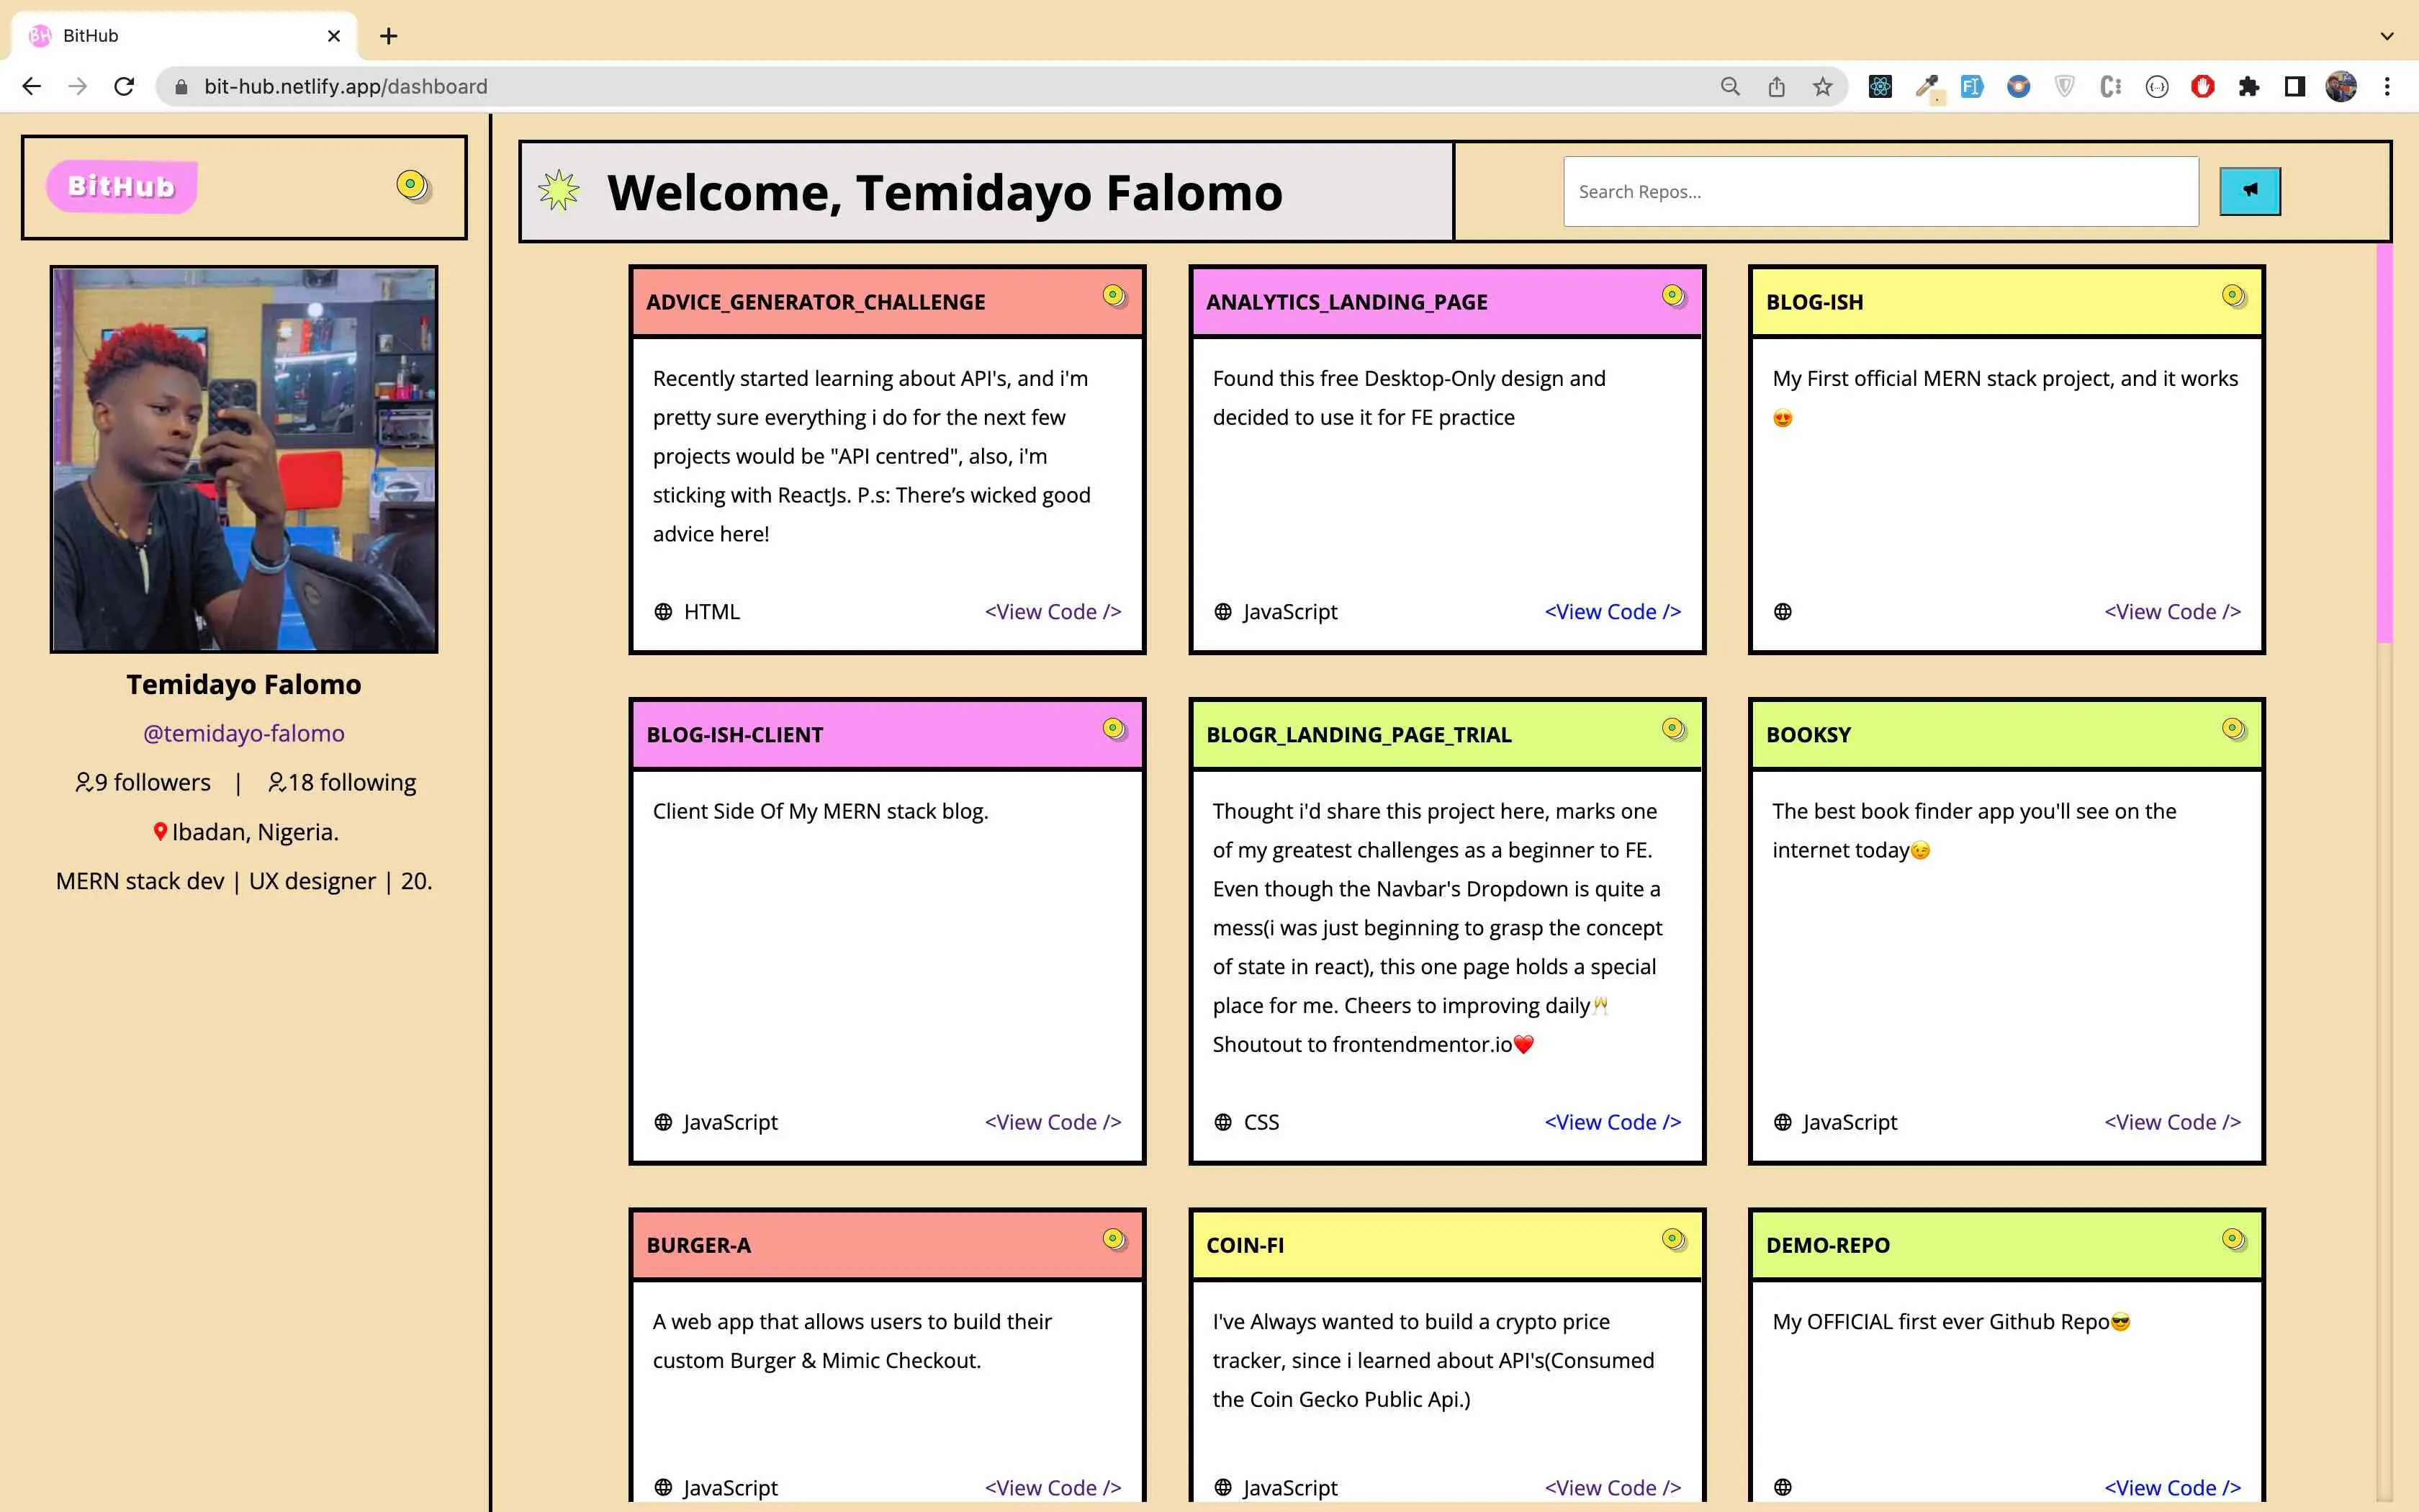Open Chrome's three-dot menu
The width and height of the screenshot is (2419, 1512).
pos(2387,86)
